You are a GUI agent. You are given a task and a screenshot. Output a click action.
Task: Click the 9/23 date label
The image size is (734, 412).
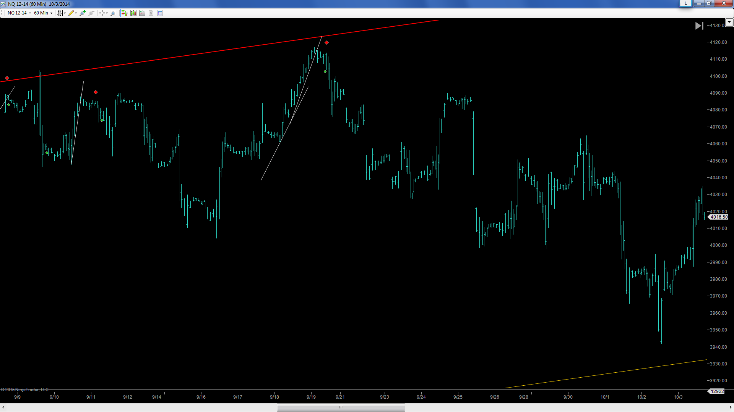click(385, 397)
